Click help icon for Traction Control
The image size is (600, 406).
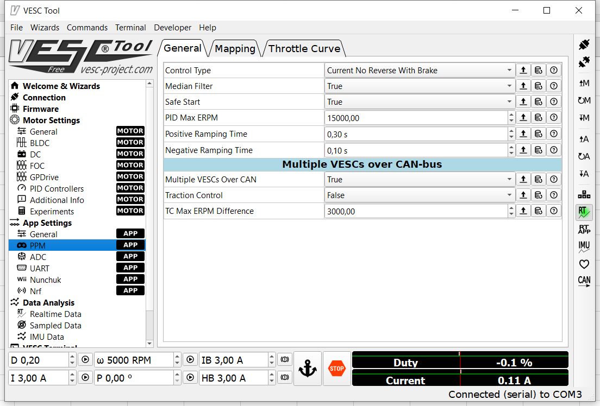[x=554, y=195]
